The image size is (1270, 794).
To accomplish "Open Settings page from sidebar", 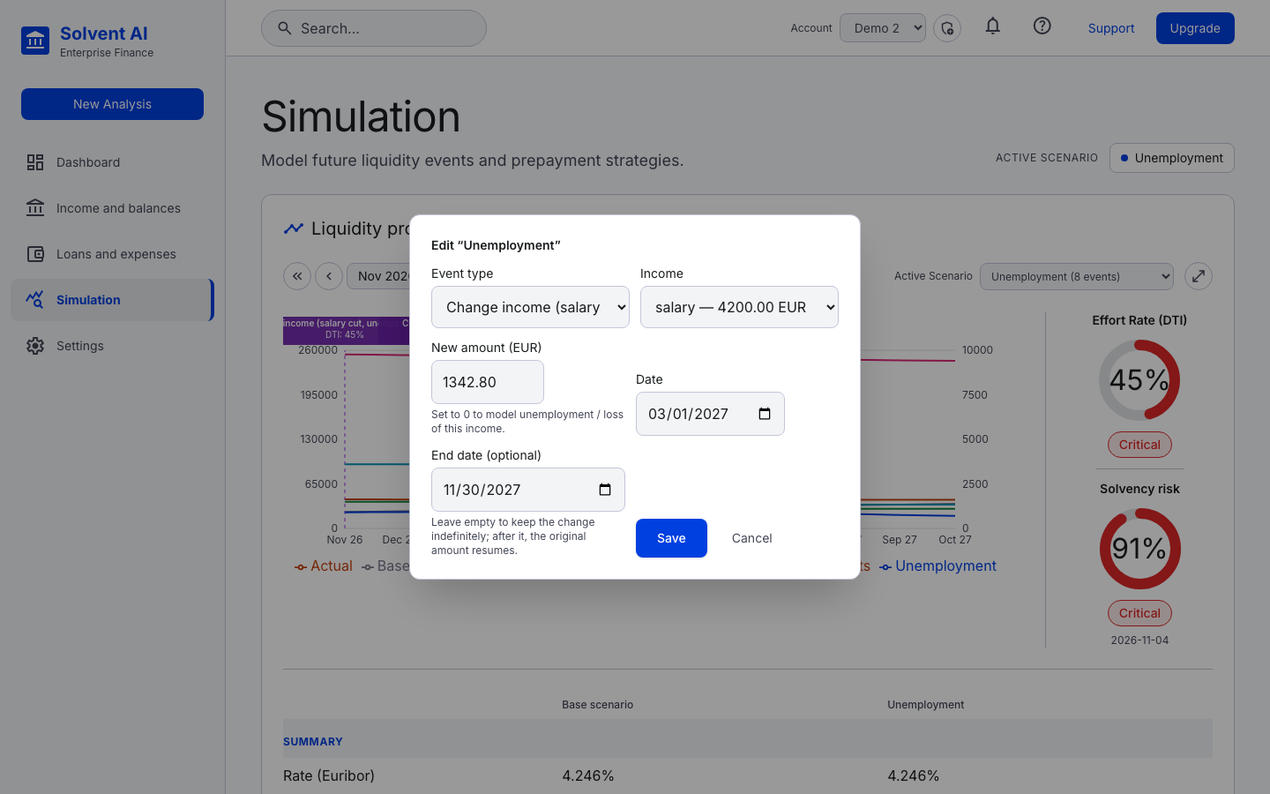I will coord(112,346).
